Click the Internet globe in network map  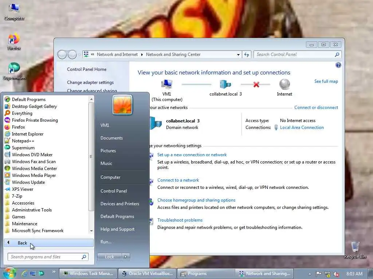click(x=284, y=84)
